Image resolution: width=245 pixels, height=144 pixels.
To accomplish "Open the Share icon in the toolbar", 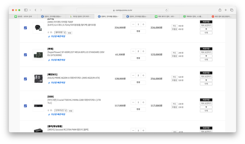I will (220, 10).
